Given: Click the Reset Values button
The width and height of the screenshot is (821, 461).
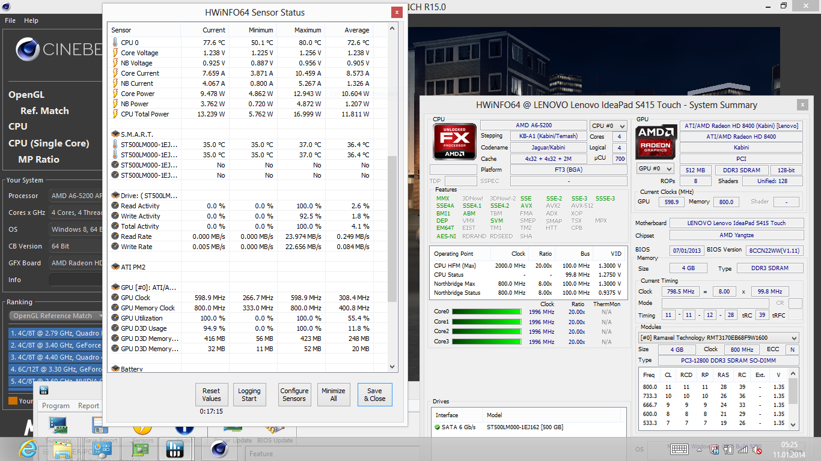Looking at the screenshot, I should coord(211,394).
